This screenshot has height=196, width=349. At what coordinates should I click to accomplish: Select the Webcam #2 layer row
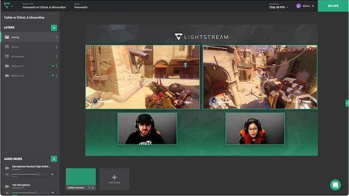pyautogui.click(x=31, y=76)
